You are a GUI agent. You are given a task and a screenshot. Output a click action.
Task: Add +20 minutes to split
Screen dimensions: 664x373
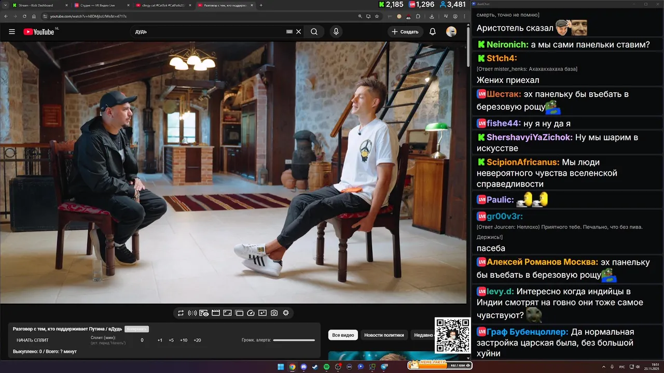[197, 340]
